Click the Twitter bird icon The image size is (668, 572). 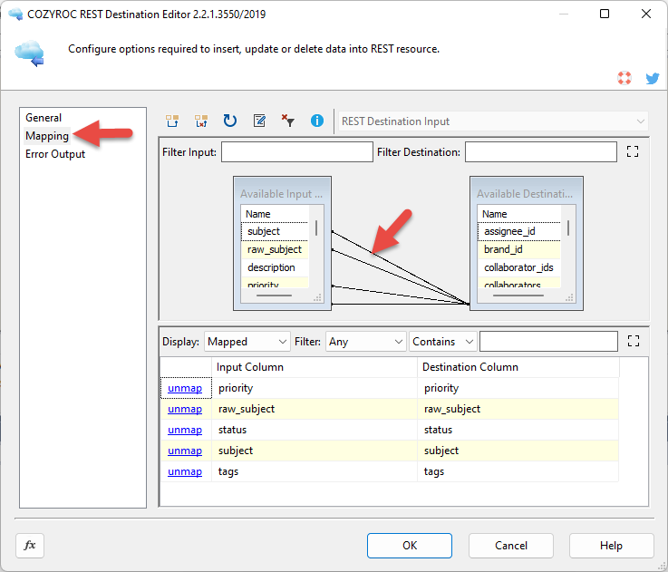tap(653, 79)
